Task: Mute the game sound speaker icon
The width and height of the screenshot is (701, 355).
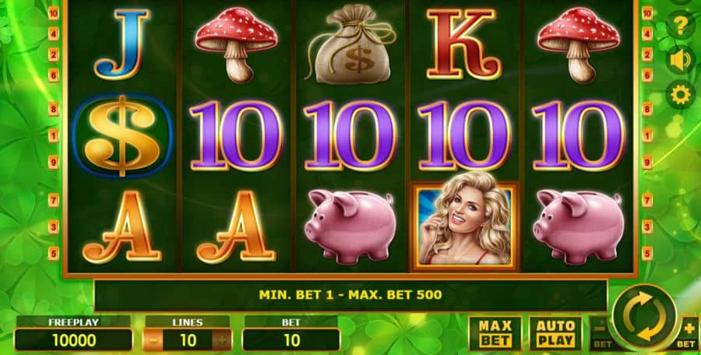Action: (680, 61)
